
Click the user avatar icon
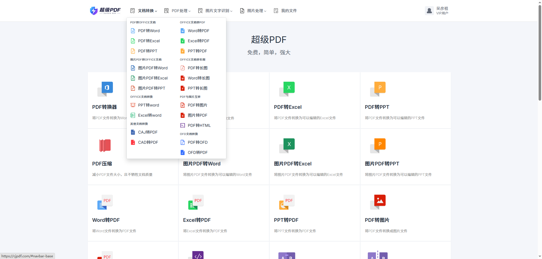click(x=429, y=11)
